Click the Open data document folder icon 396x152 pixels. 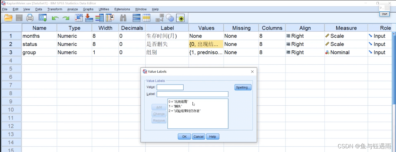coord(8,18)
